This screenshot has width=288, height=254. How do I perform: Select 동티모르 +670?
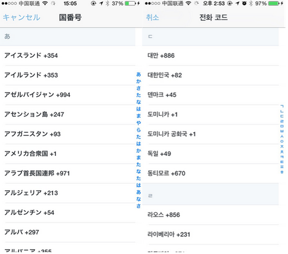(210, 173)
